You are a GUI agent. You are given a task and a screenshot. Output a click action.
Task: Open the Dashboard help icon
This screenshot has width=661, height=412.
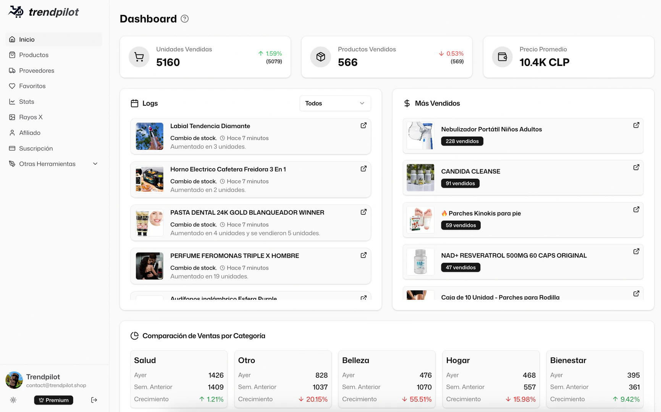[184, 18]
